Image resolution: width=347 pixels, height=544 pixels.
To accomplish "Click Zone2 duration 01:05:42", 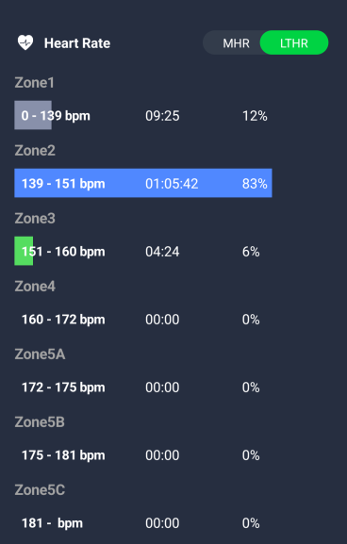I will click(172, 184).
